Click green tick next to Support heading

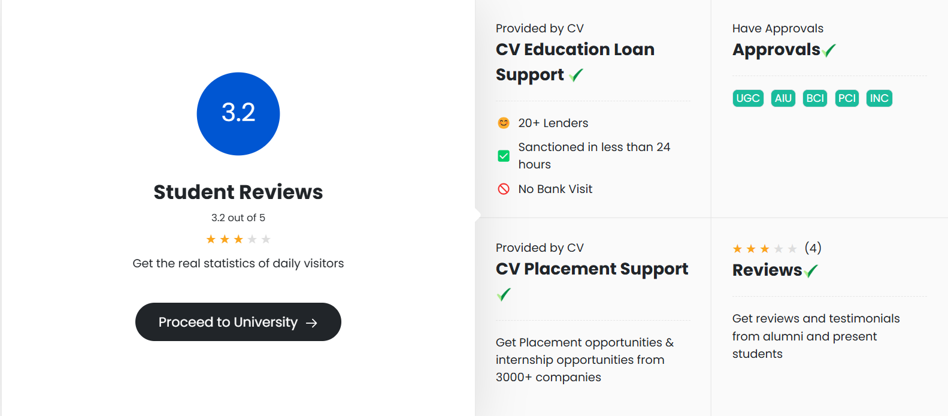pyautogui.click(x=576, y=75)
